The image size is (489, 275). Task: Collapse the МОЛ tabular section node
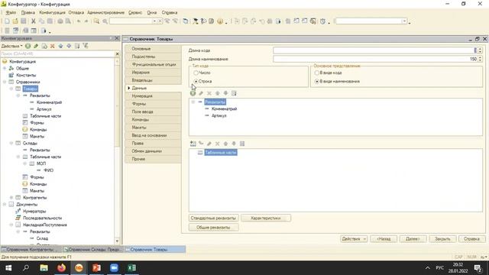coord(25,163)
